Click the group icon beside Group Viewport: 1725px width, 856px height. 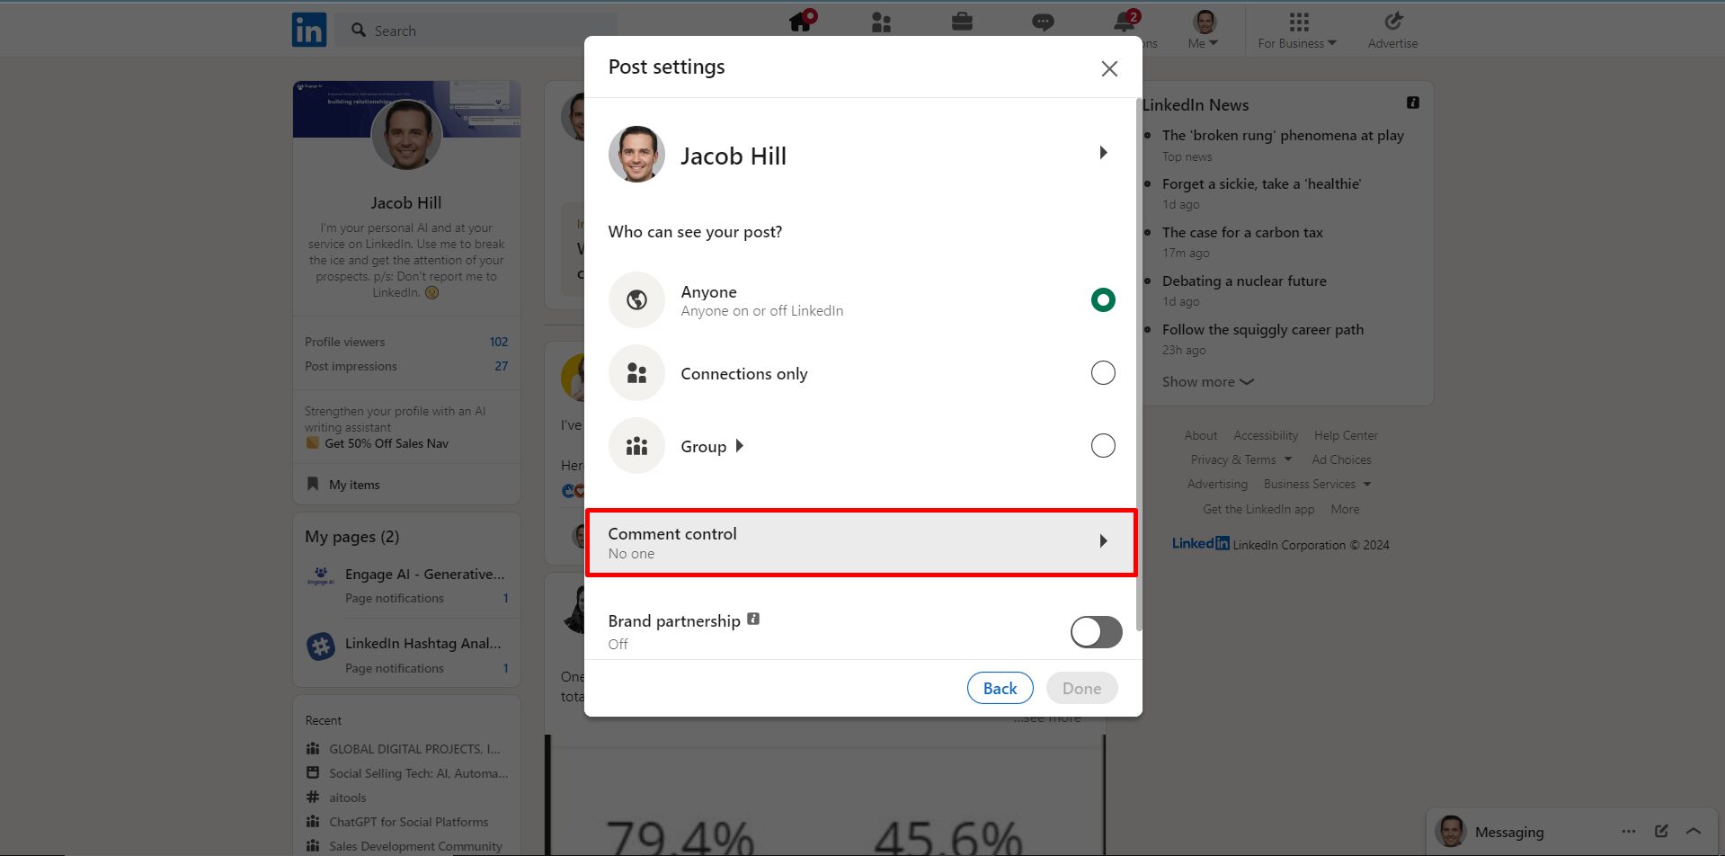[x=636, y=445]
